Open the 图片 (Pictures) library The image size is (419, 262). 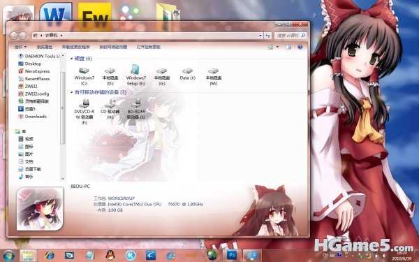coord(26,154)
